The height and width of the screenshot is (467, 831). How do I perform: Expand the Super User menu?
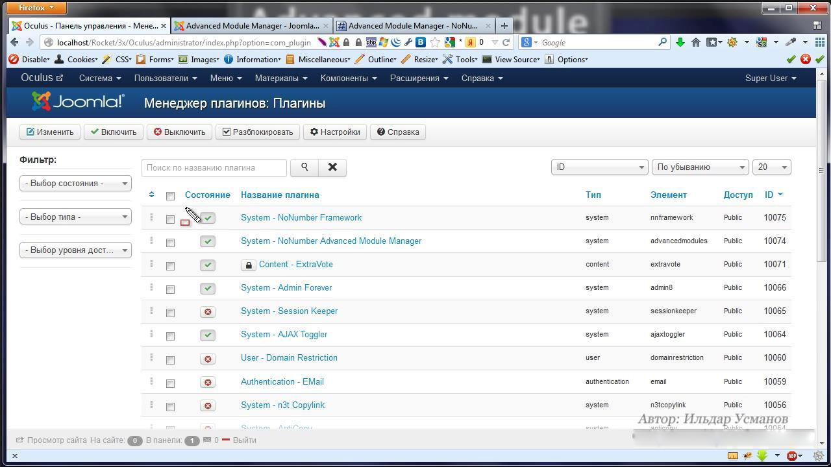[x=771, y=78]
